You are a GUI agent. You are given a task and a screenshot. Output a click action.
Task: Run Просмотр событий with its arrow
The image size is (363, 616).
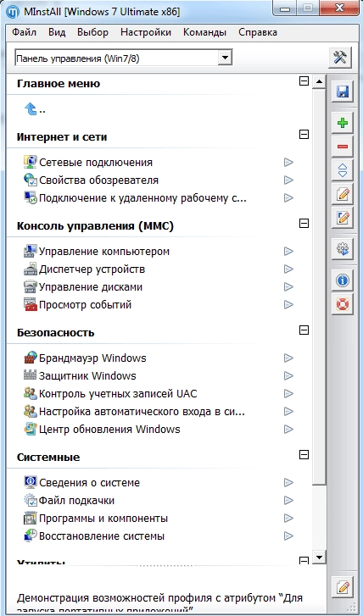288,304
